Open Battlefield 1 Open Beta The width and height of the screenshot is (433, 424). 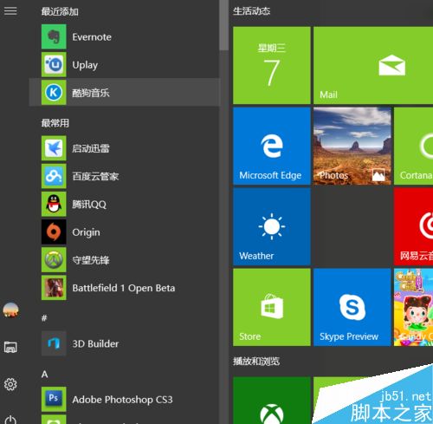[125, 288]
